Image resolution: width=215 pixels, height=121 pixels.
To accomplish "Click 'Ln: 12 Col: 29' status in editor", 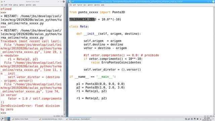I will [x=209, y=116].
